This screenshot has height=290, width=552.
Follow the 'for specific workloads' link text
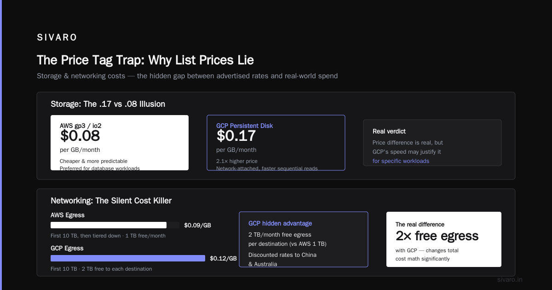click(401, 161)
